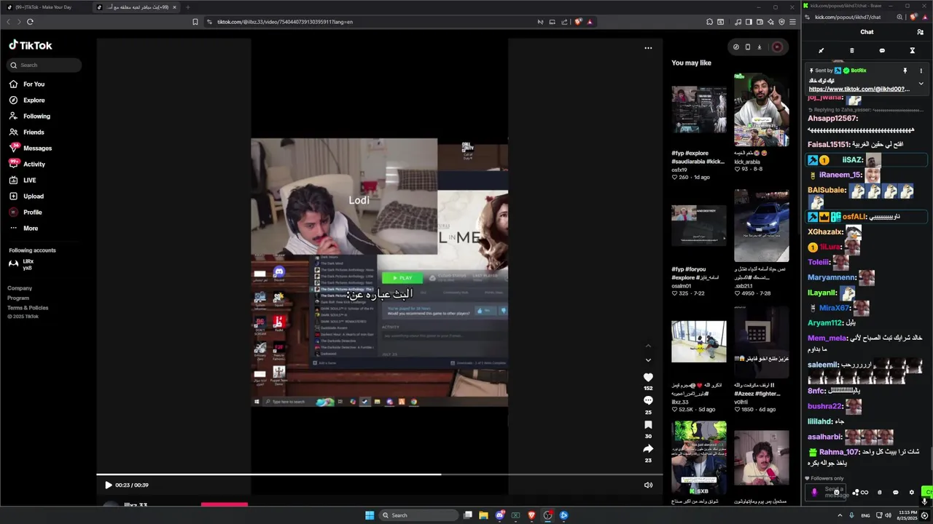The height and width of the screenshot is (524, 933).
Task: Open Kick chat settings gear
Action: [x=911, y=492]
